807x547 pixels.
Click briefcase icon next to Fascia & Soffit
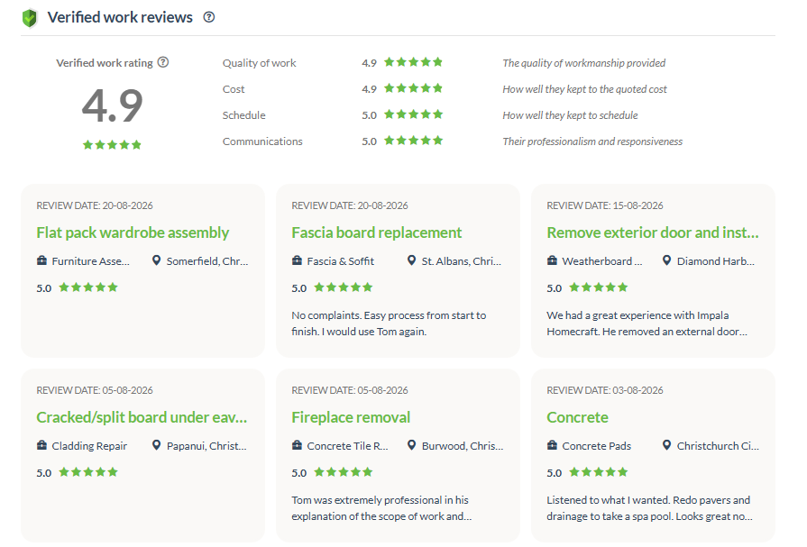coord(297,260)
